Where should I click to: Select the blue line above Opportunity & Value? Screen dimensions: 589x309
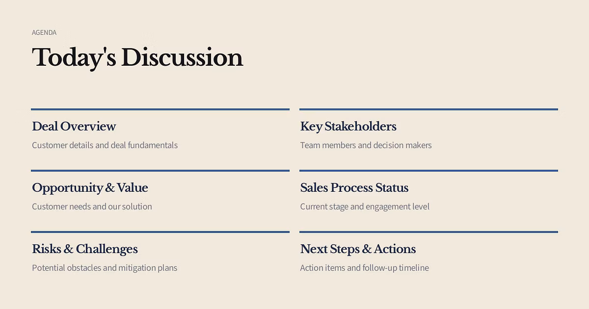click(x=160, y=171)
